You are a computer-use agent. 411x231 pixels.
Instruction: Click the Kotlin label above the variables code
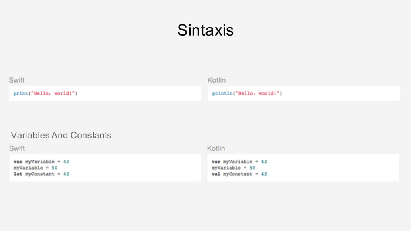(x=216, y=148)
